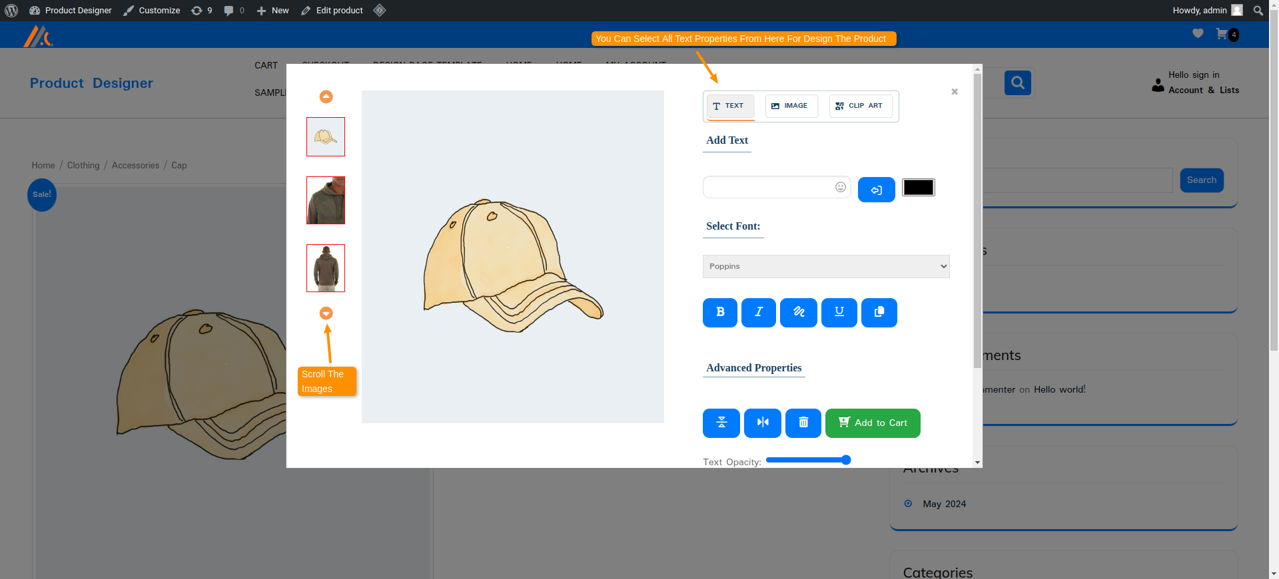This screenshot has height=579, width=1279.
Task: Click the sidebar search input field
Action: point(1077,180)
